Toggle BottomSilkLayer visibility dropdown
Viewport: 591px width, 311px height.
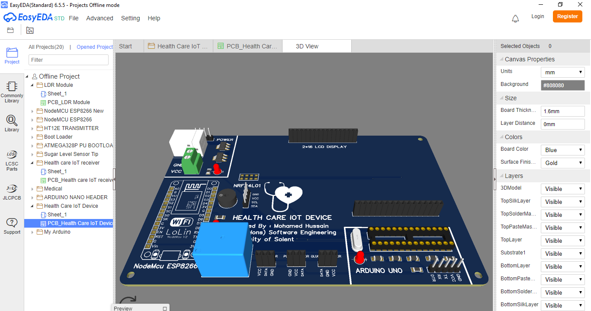(562, 305)
